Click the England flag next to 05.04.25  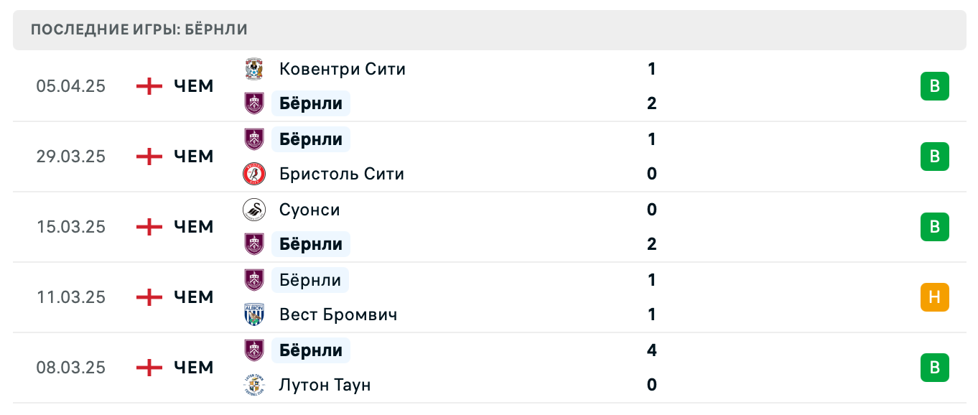pos(149,86)
